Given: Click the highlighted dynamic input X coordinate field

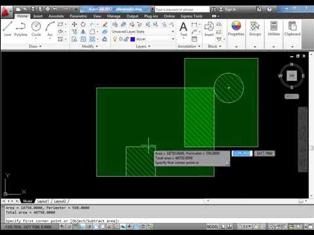Looking at the screenshot, I should 242,153.
